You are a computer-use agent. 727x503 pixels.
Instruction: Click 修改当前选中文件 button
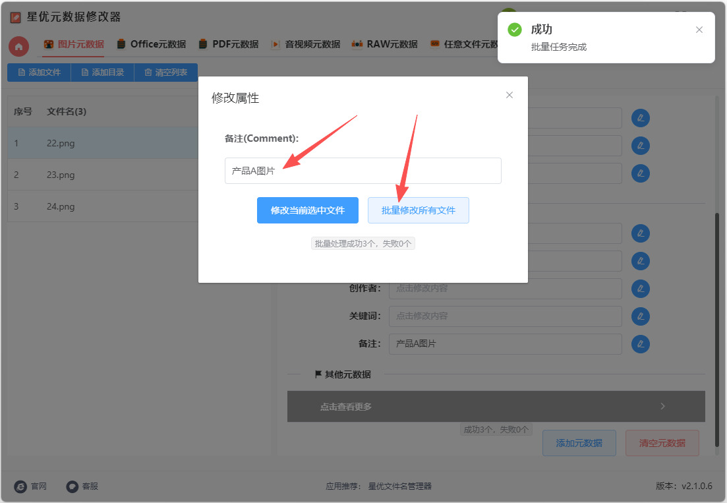pyautogui.click(x=308, y=210)
